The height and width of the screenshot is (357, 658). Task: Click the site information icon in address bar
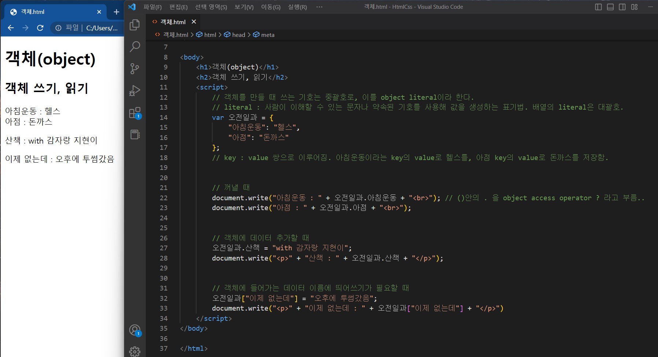point(58,28)
